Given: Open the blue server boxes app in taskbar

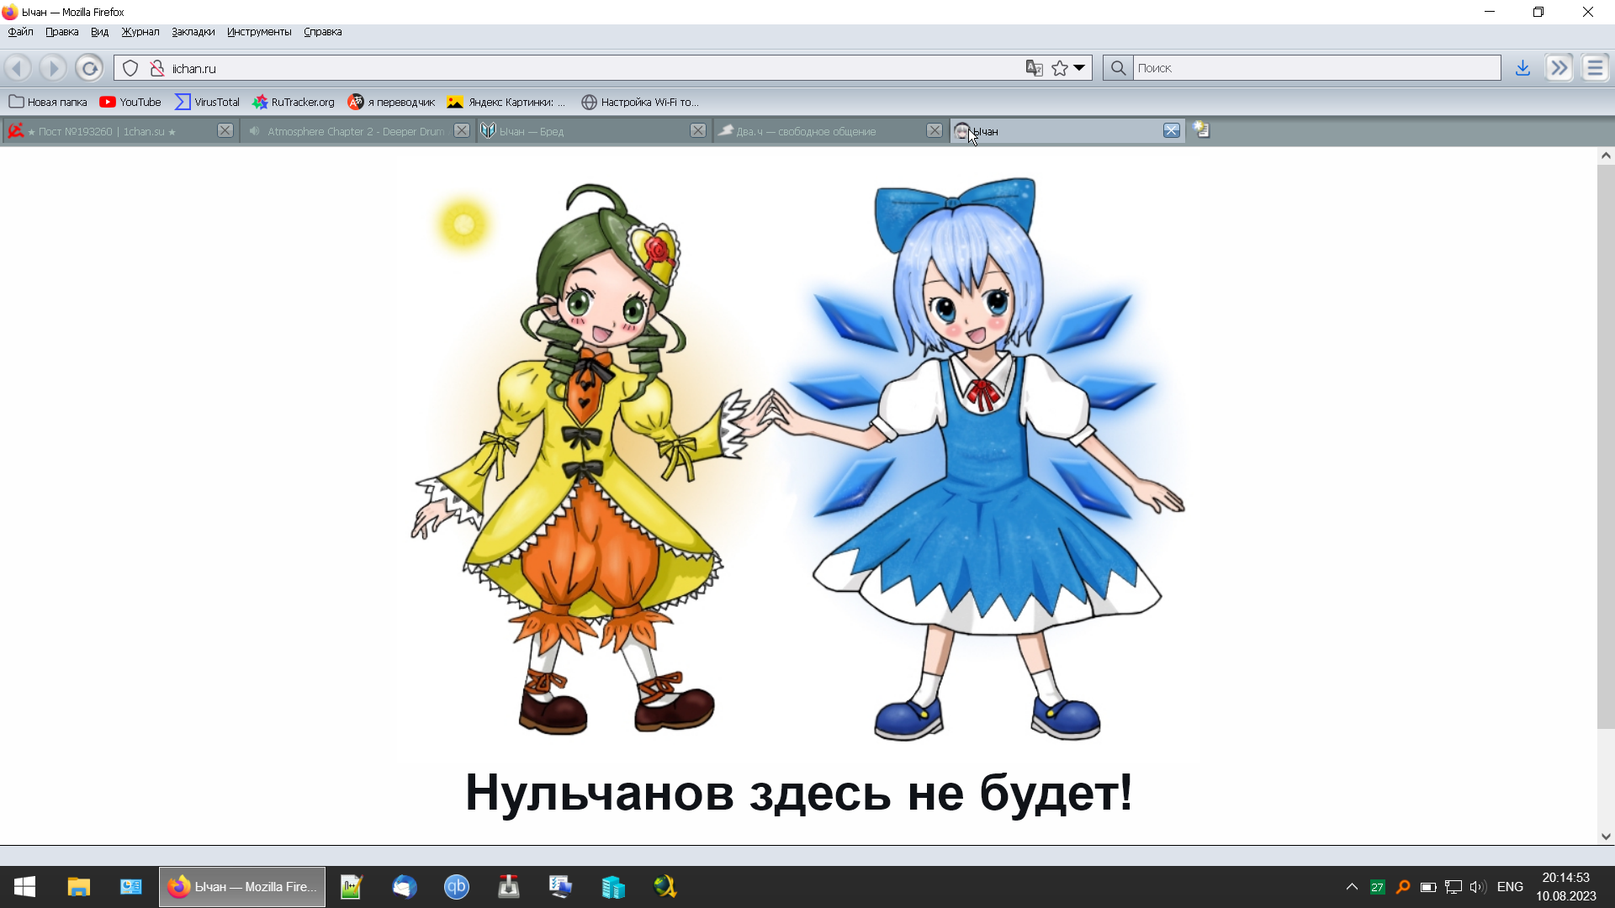Looking at the screenshot, I should pos(613,887).
